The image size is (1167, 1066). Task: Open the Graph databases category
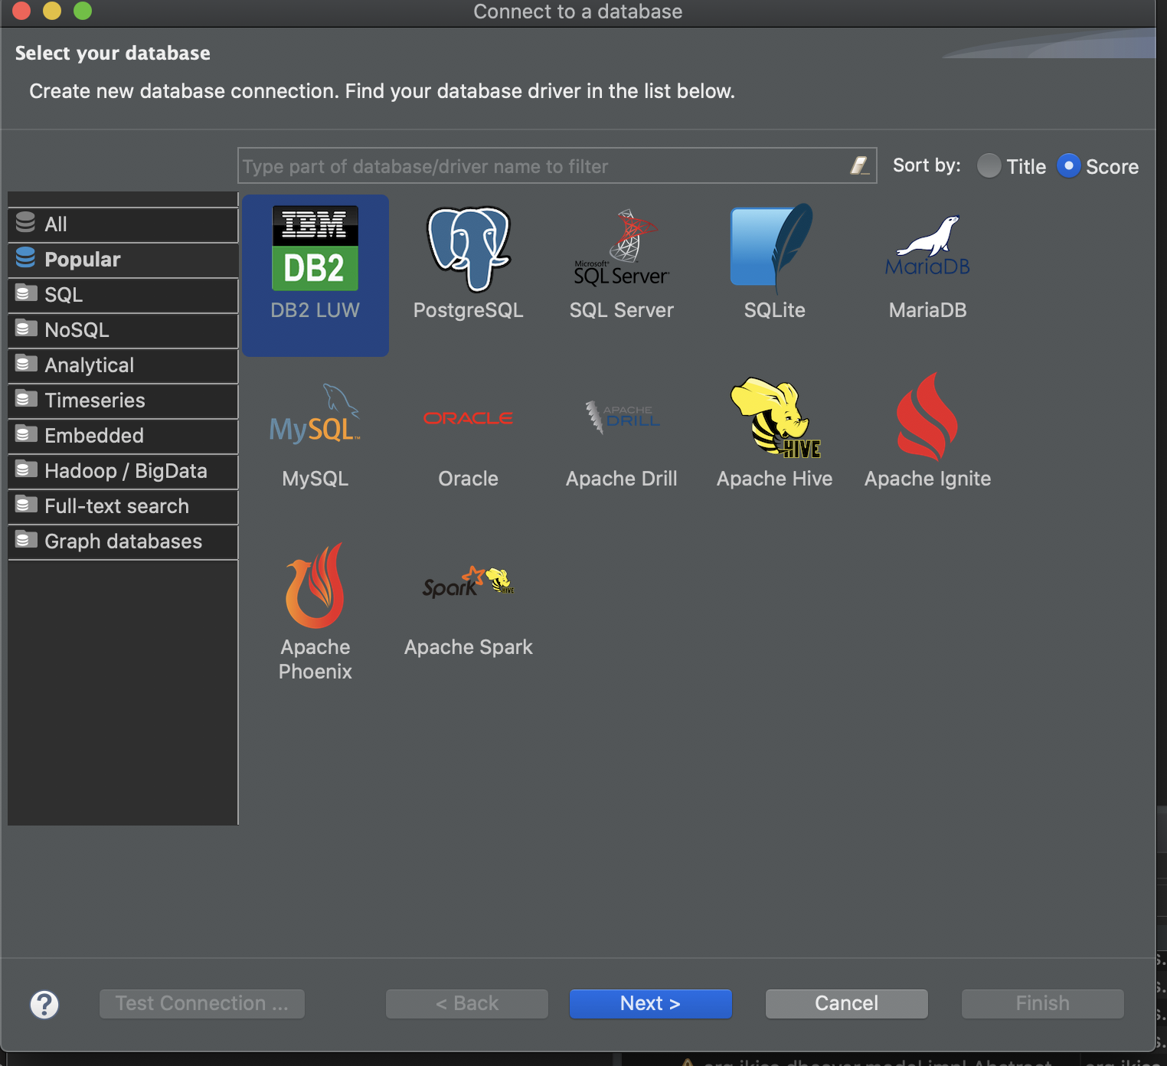coord(123,541)
